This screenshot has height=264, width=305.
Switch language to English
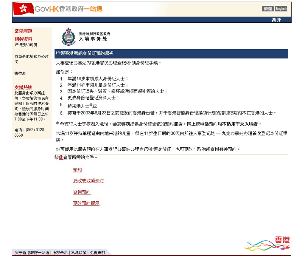click(281, 9)
